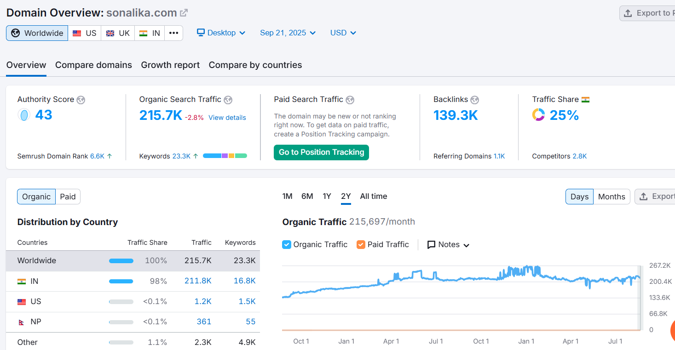The height and width of the screenshot is (350, 675).
Task: Click the Authority Score oval gauge icon
Action: (24, 115)
